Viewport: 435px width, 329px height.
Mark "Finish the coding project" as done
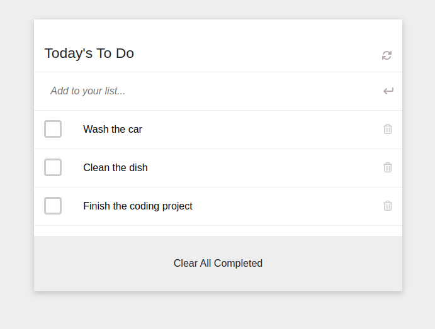53,206
